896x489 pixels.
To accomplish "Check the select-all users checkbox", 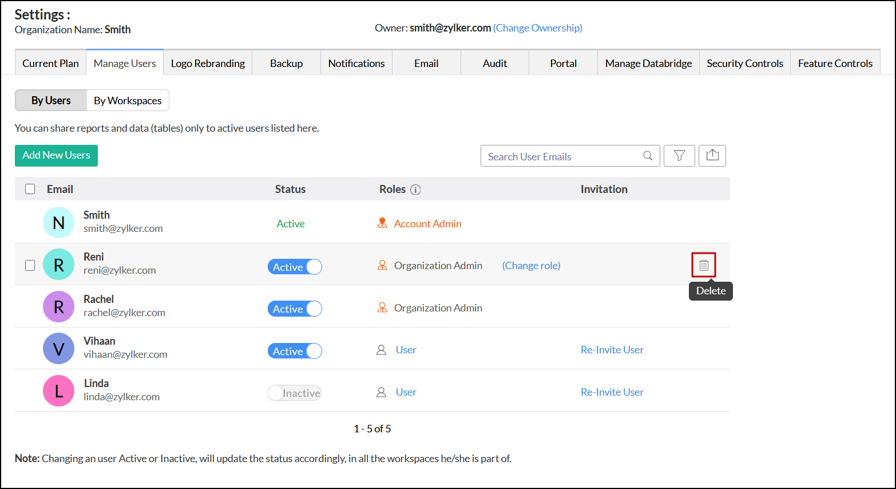I will (x=30, y=189).
